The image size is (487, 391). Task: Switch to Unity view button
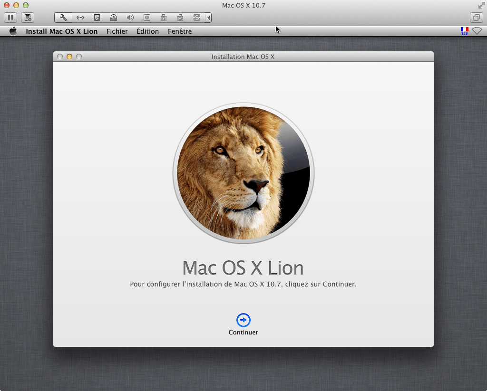(x=477, y=18)
